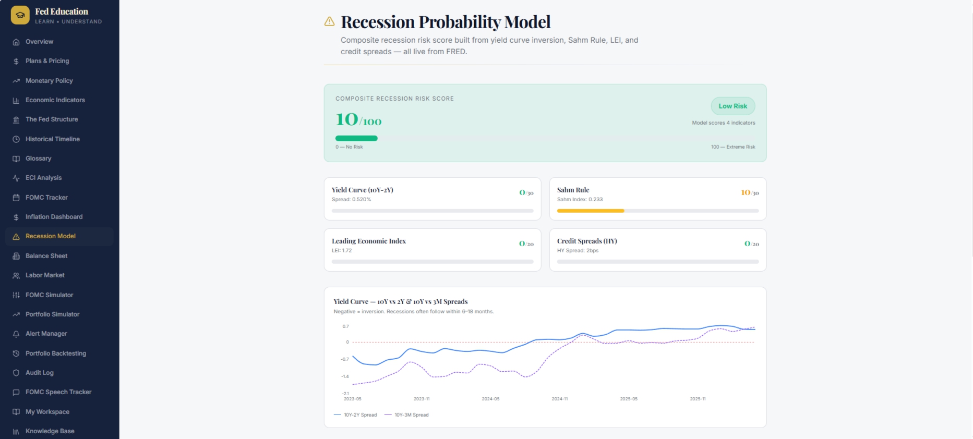The image size is (973, 439).
Task: Open Plans & Pricing link
Action: tap(59, 61)
